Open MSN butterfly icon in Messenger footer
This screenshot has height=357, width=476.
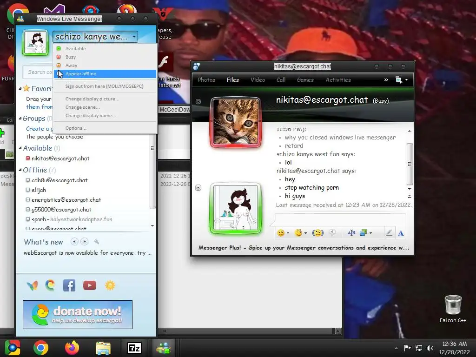pyautogui.click(x=32, y=285)
